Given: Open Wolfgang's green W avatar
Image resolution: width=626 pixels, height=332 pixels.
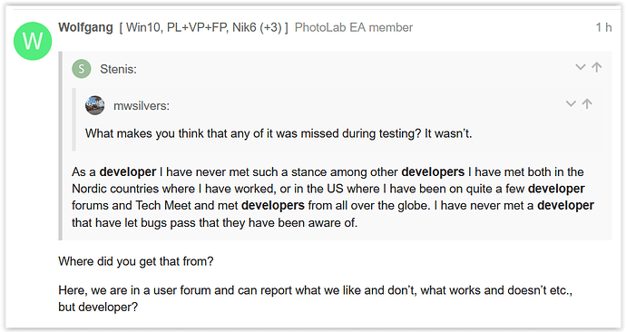Looking at the screenshot, I should 33,41.
